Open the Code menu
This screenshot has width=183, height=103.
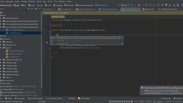(17, 1)
